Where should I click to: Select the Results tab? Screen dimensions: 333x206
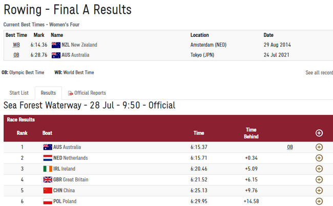[x=48, y=93]
